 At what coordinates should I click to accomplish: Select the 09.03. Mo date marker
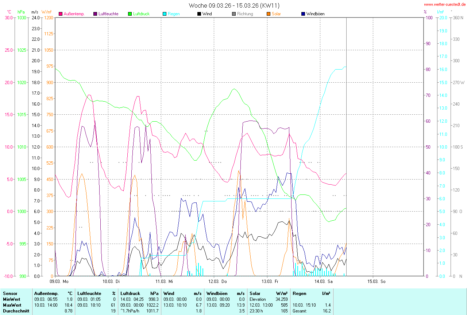(59, 281)
